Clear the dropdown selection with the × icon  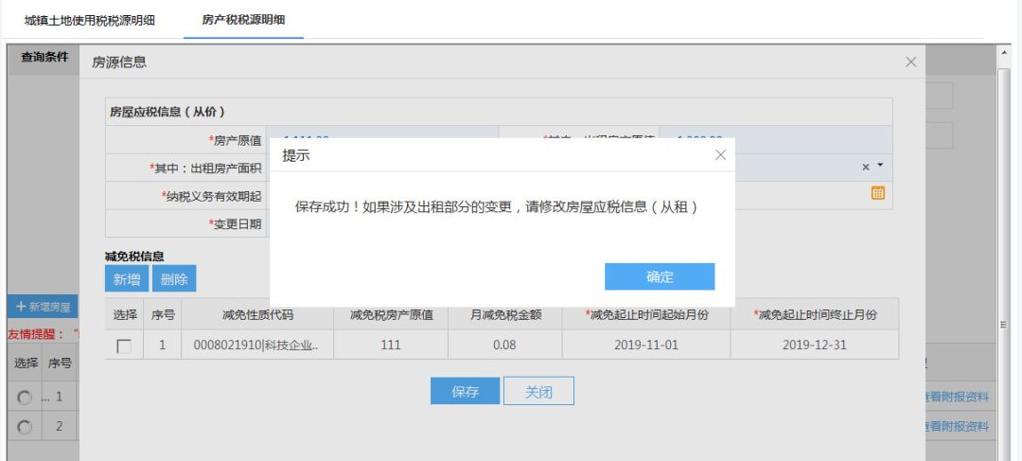click(x=864, y=167)
